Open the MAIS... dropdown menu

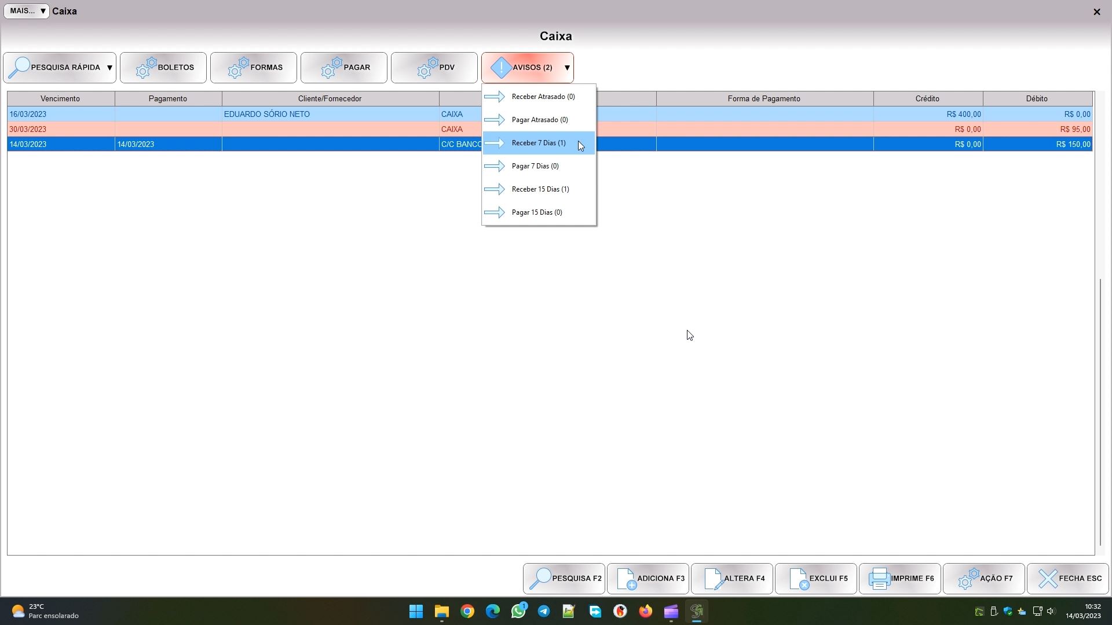pos(27,11)
